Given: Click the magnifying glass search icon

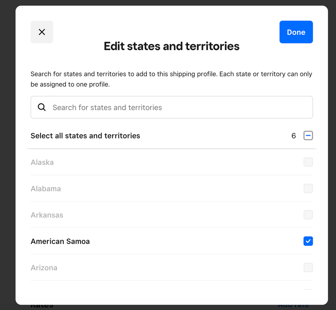Looking at the screenshot, I should 42,107.
